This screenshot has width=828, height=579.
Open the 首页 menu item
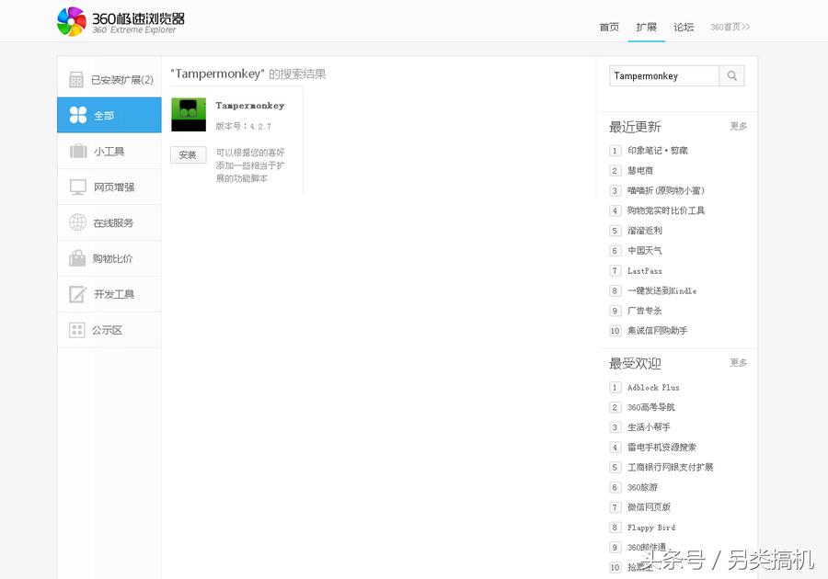tap(608, 28)
